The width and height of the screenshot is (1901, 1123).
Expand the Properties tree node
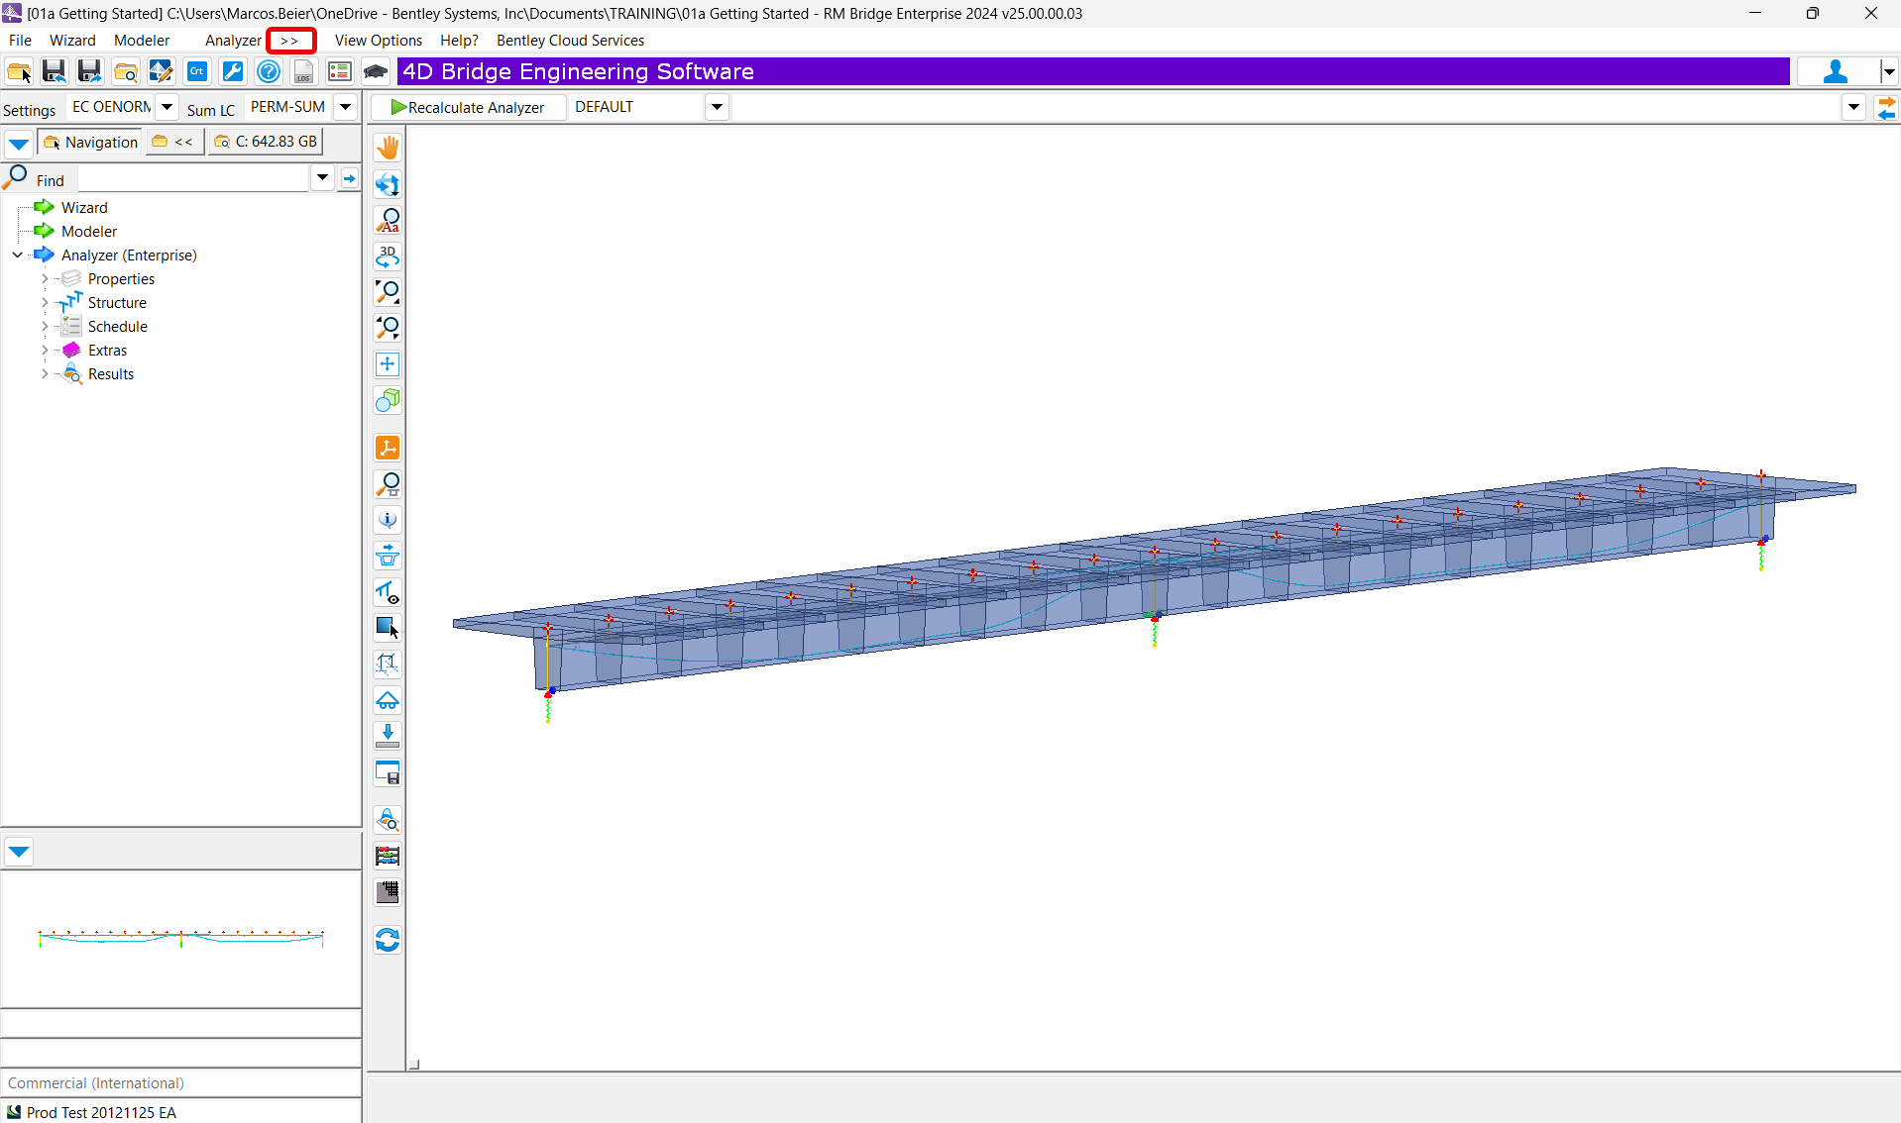click(x=45, y=278)
